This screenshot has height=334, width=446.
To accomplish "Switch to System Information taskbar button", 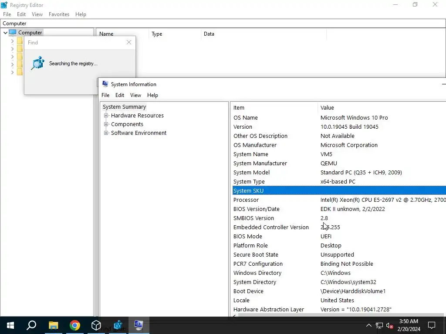I will click(139, 325).
